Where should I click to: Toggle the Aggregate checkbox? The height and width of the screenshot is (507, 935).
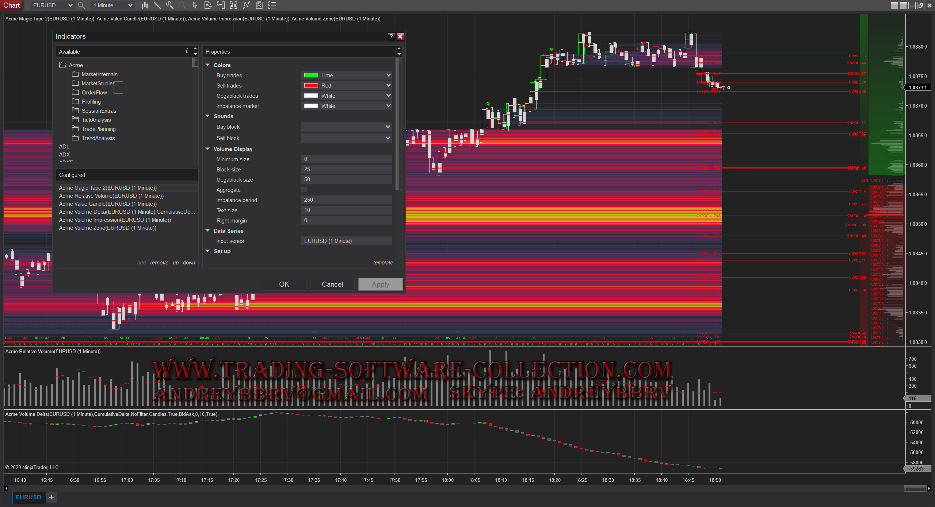click(x=304, y=190)
